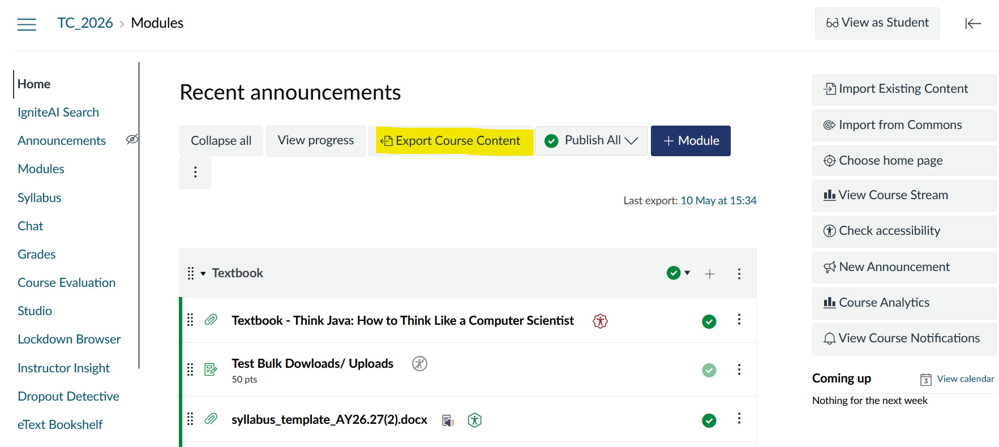Screen dimensions: 999x447
Task: Click Export Course Content button
Action: (451, 140)
